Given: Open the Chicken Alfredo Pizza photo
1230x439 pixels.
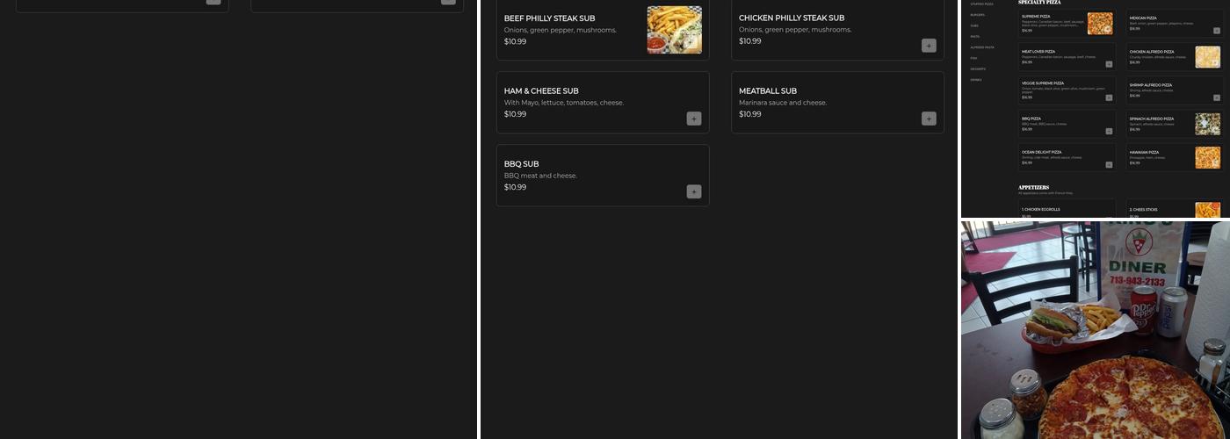Looking at the screenshot, I should pyautogui.click(x=1208, y=57).
